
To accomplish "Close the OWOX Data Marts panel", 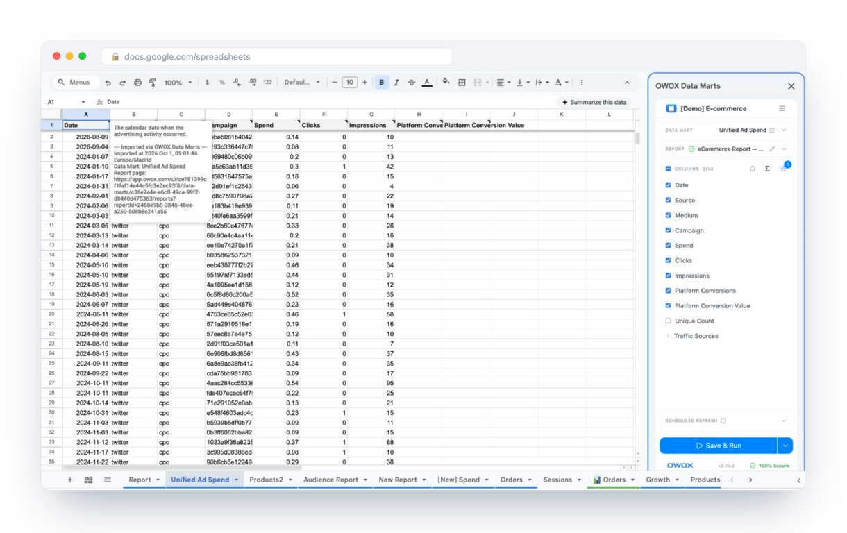I will tap(791, 86).
